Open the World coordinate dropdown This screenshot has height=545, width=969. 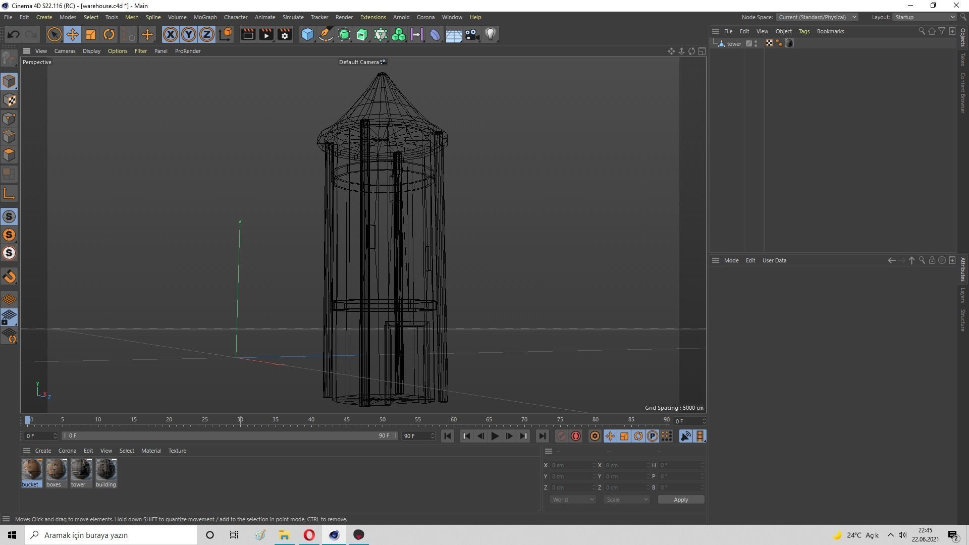coord(573,500)
